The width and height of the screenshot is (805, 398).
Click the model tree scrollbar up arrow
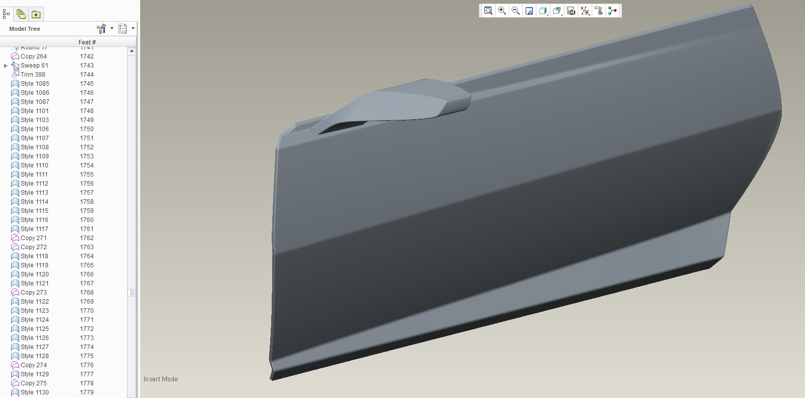[x=132, y=51]
